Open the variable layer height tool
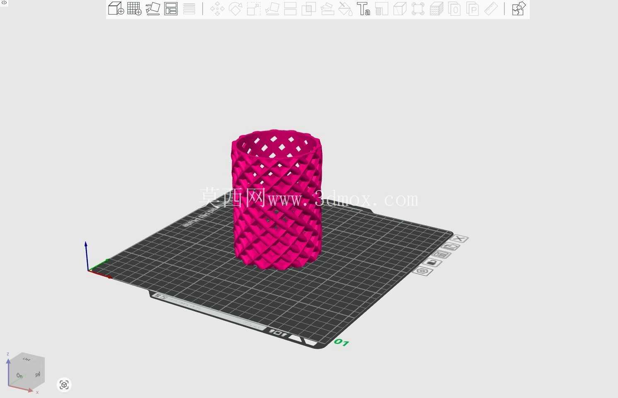Screen dimensions: 618x398 pyautogui.click(x=189, y=9)
